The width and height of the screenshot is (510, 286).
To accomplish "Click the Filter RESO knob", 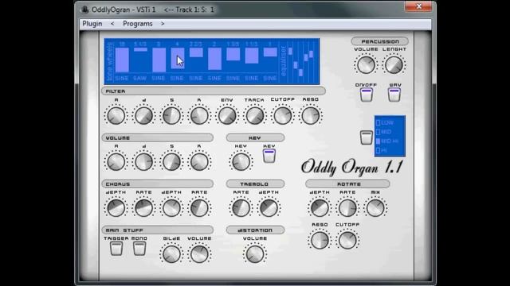I will pos(310,115).
